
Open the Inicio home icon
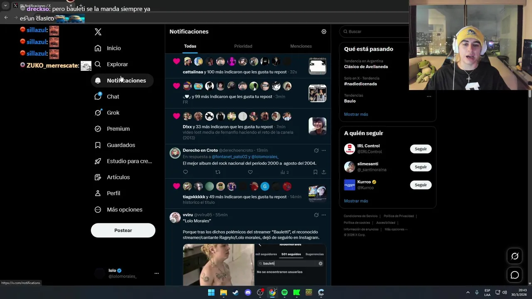98,48
